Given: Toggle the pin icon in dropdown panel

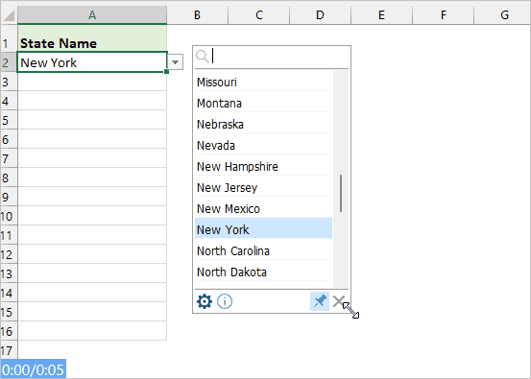Looking at the screenshot, I should click(x=320, y=301).
